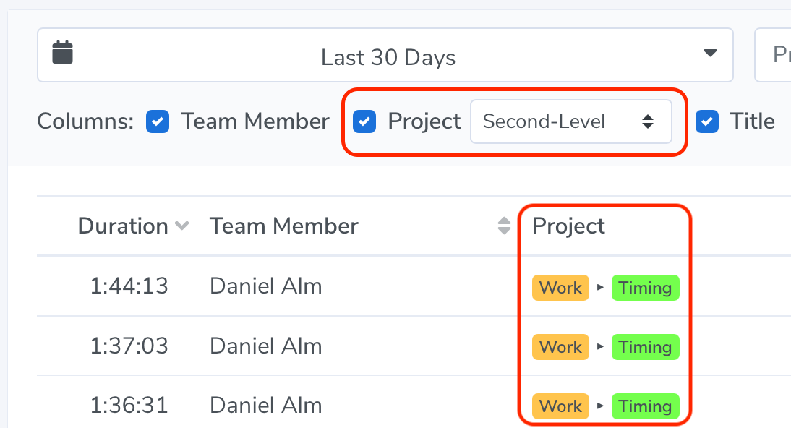Disable the Title column checkbox
The width and height of the screenshot is (791, 428).
[x=706, y=121]
